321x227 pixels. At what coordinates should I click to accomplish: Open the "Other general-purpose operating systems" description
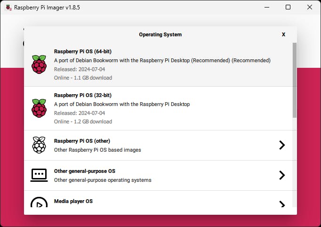coord(103,180)
